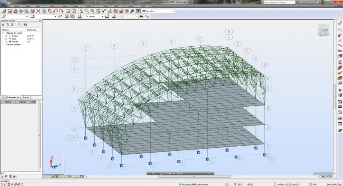343x186 pixels.
Task: Expand the Panele tree node
Action: click(6, 42)
